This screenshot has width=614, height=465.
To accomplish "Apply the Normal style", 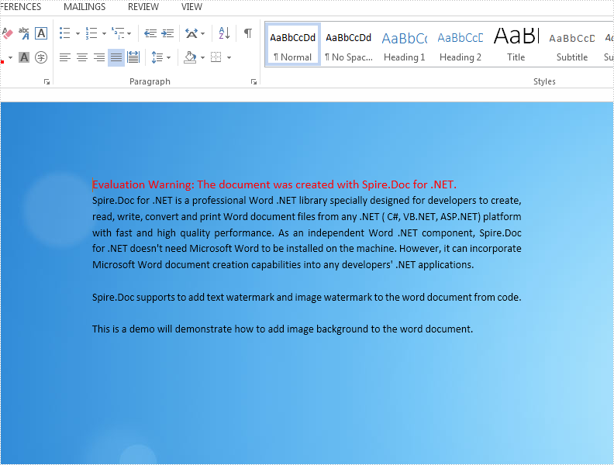I will coord(292,45).
